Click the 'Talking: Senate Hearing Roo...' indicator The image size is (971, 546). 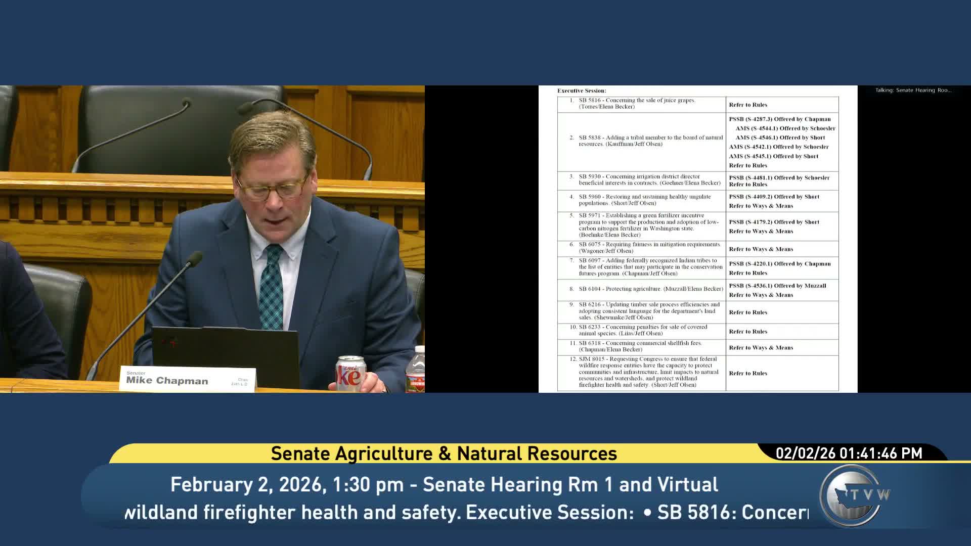(x=913, y=90)
